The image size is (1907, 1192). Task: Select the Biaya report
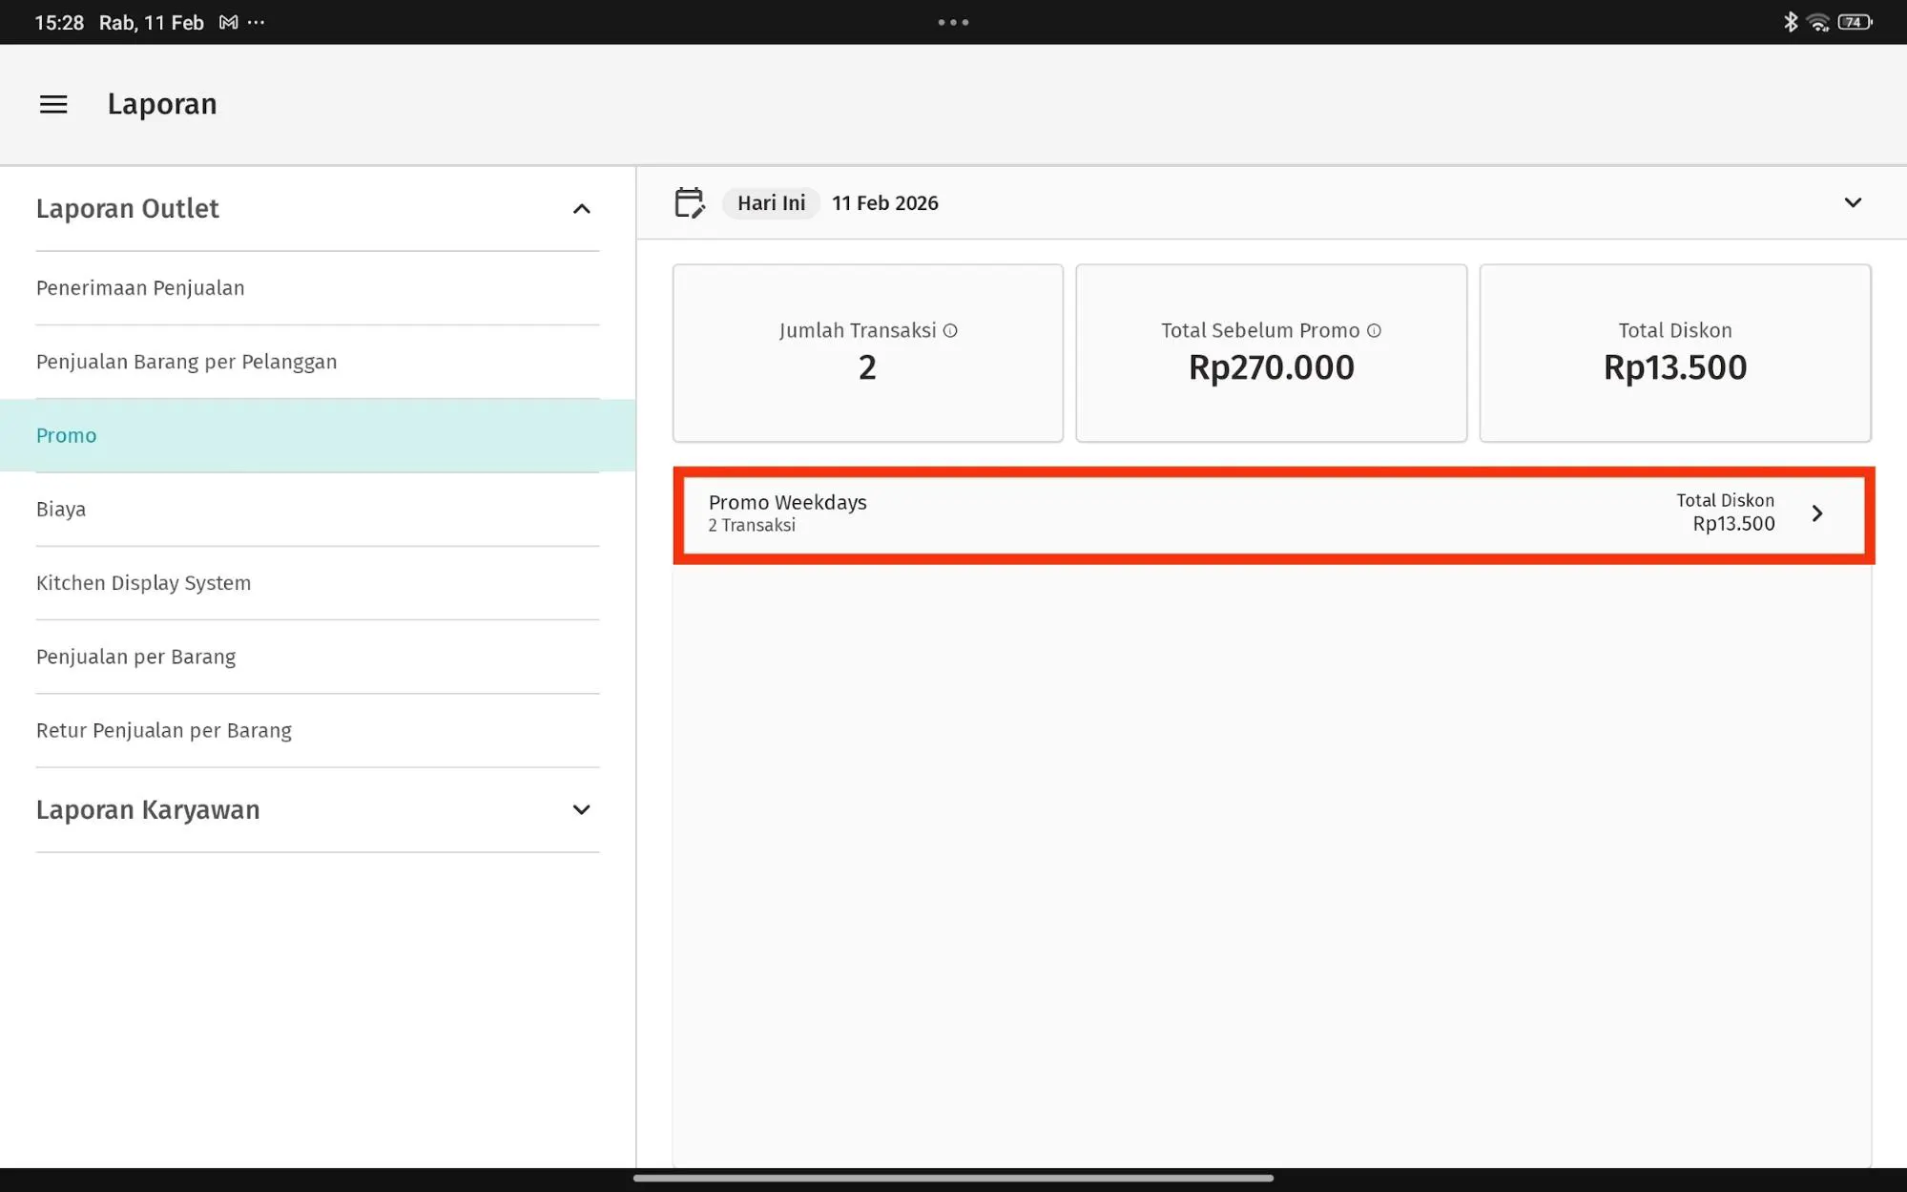click(61, 509)
